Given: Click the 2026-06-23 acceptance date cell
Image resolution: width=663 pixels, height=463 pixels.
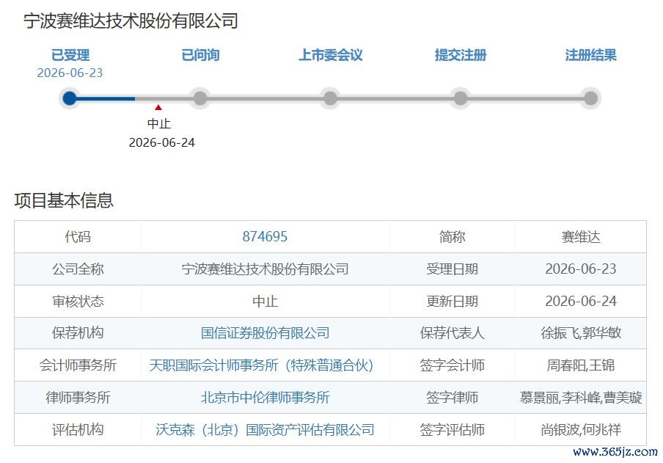Looking at the screenshot, I should coord(581,269).
